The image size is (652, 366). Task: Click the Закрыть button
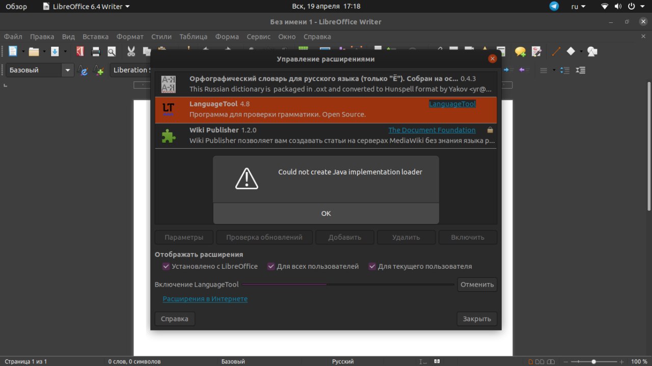pos(477,319)
